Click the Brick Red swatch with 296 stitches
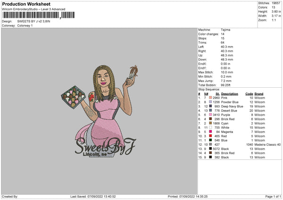This screenshot has height=200, width=283. 210,119
